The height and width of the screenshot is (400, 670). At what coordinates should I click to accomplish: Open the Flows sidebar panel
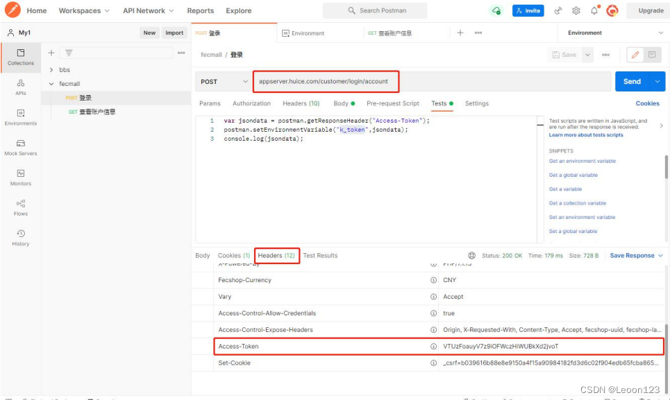(21, 208)
